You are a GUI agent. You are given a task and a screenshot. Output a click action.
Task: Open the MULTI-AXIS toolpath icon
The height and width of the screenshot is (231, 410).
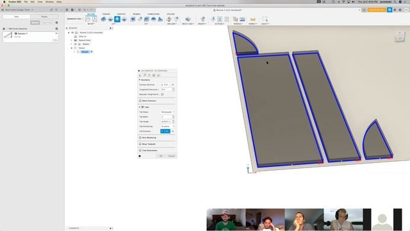click(x=188, y=19)
